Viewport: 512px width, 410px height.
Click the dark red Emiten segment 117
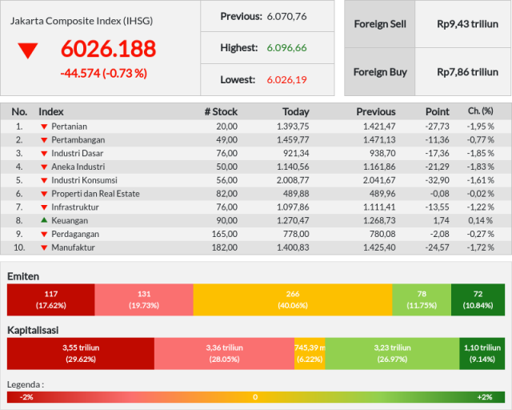point(51,299)
